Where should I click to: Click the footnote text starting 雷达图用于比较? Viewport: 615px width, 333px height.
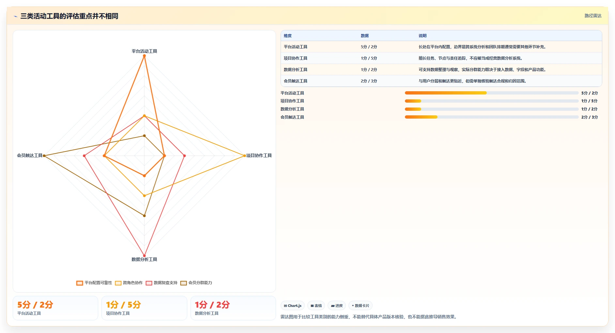369,317
